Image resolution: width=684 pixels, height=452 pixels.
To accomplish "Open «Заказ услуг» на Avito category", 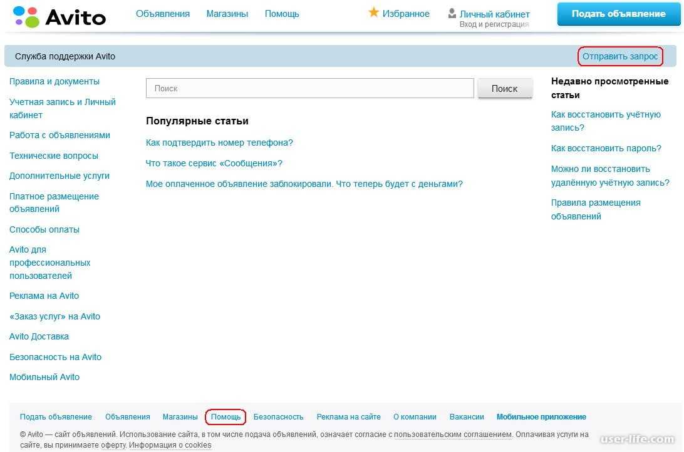I will pyautogui.click(x=54, y=316).
